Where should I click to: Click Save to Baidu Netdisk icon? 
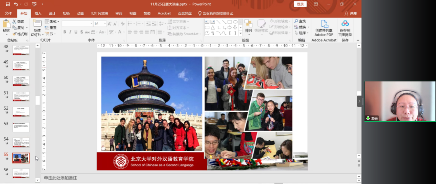(x=345, y=24)
